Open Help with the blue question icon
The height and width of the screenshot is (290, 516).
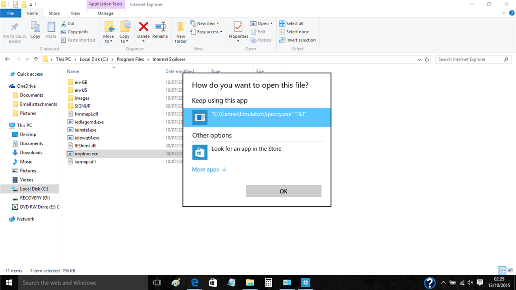(512, 13)
